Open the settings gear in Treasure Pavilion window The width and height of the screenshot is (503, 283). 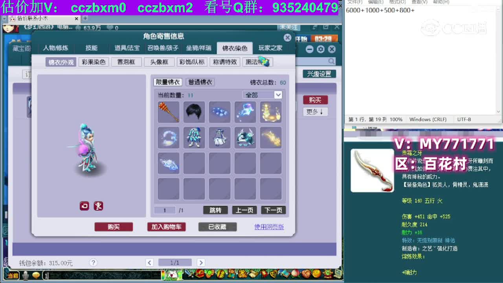pyautogui.click(x=321, y=49)
